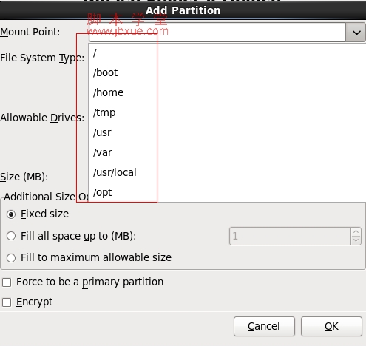The width and height of the screenshot is (366, 346).
Task: Click the Mount Point text field
Action: click(217, 33)
